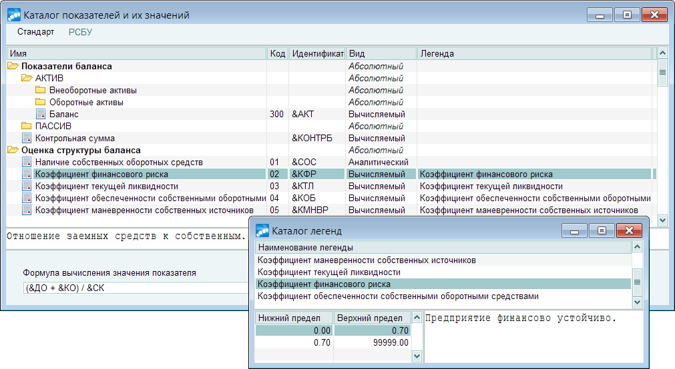Select Коэффициент текущей ликвидности in legend catalog

443,272
